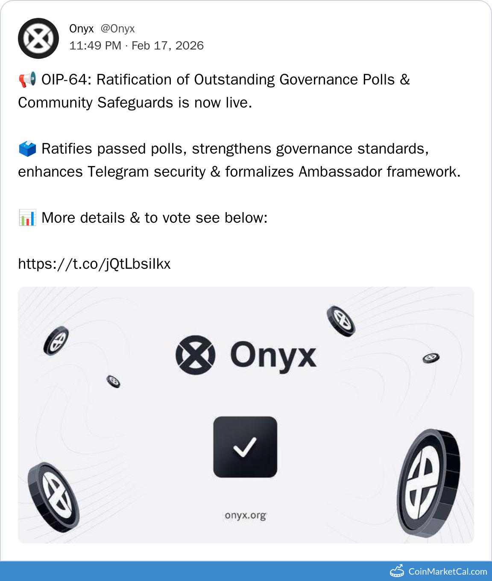The height and width of the screenshot is (581, 492).
Task: Click the coin at banner top-left
Action: tap(56, 341)
